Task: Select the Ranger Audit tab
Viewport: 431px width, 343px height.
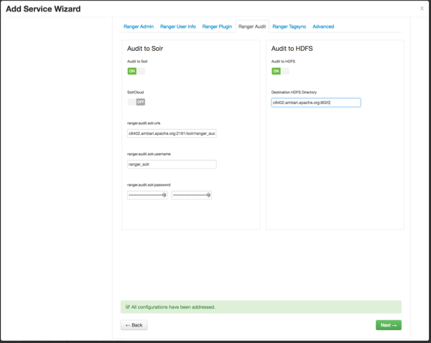Action: tap(252, 27)
